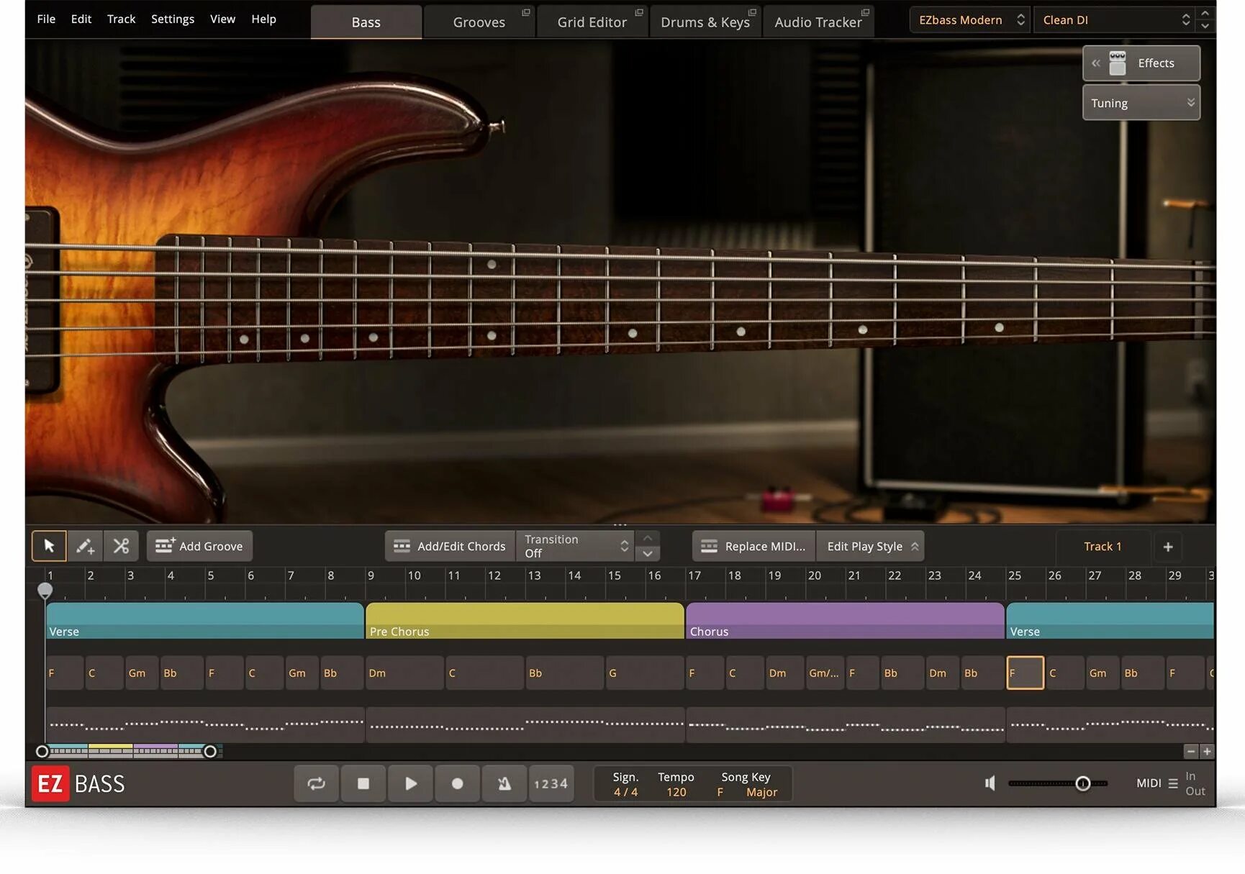Screen dimensions: 1245x874
Task: Collapse the Effects panel with double chevron
Action: 1095,63
